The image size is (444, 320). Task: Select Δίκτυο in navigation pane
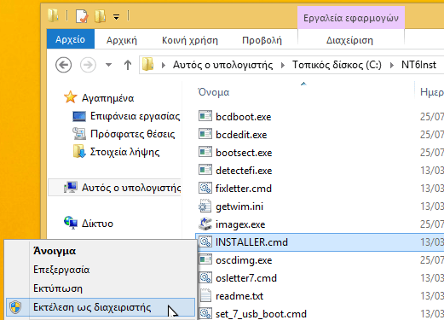click(x=97, y=224)
